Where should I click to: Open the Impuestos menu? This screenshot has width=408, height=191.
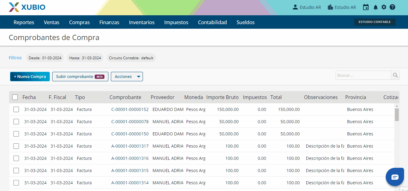coord(176,22)
